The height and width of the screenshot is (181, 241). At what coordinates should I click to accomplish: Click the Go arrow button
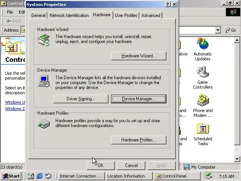[231, 30]
